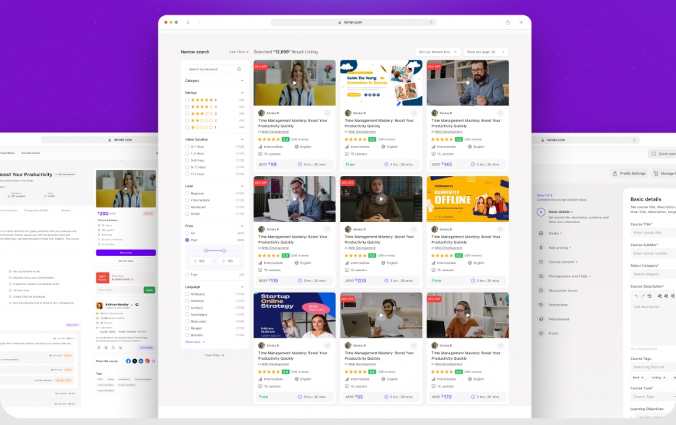This screenshot has height=425, width=676.
Task: Click the left handle of price range slider
Action: click(x=205, y=251)
